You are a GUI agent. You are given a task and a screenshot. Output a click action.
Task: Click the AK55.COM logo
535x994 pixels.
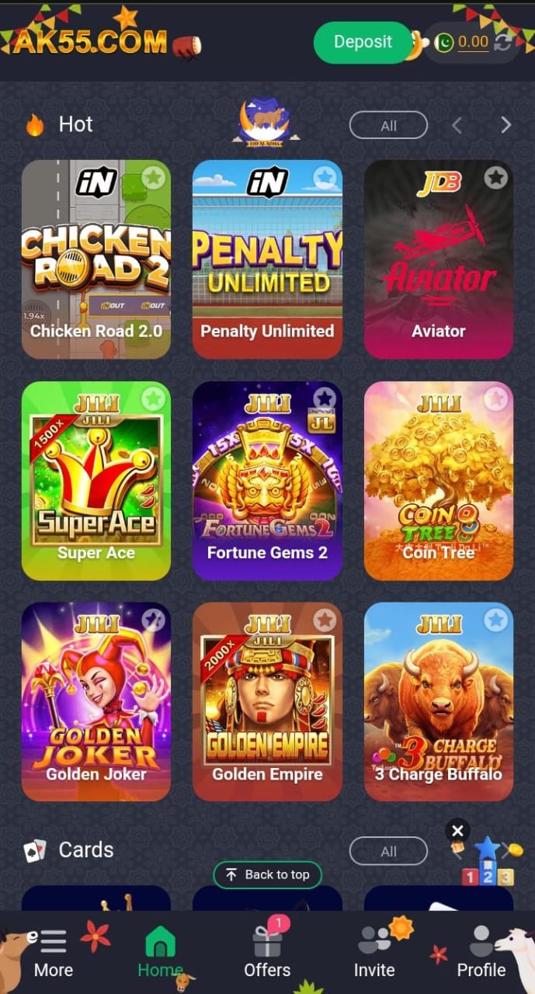click(x=89, y=41)
